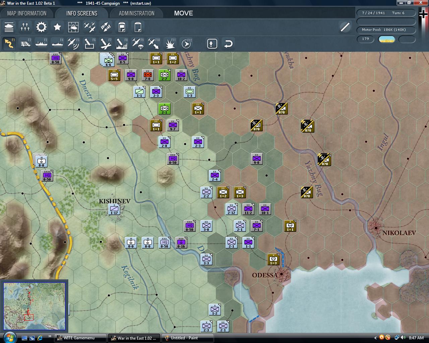429x343 pixels.
Task: Switch to the ADMINISTRATION tab
Action: (136, 13)
